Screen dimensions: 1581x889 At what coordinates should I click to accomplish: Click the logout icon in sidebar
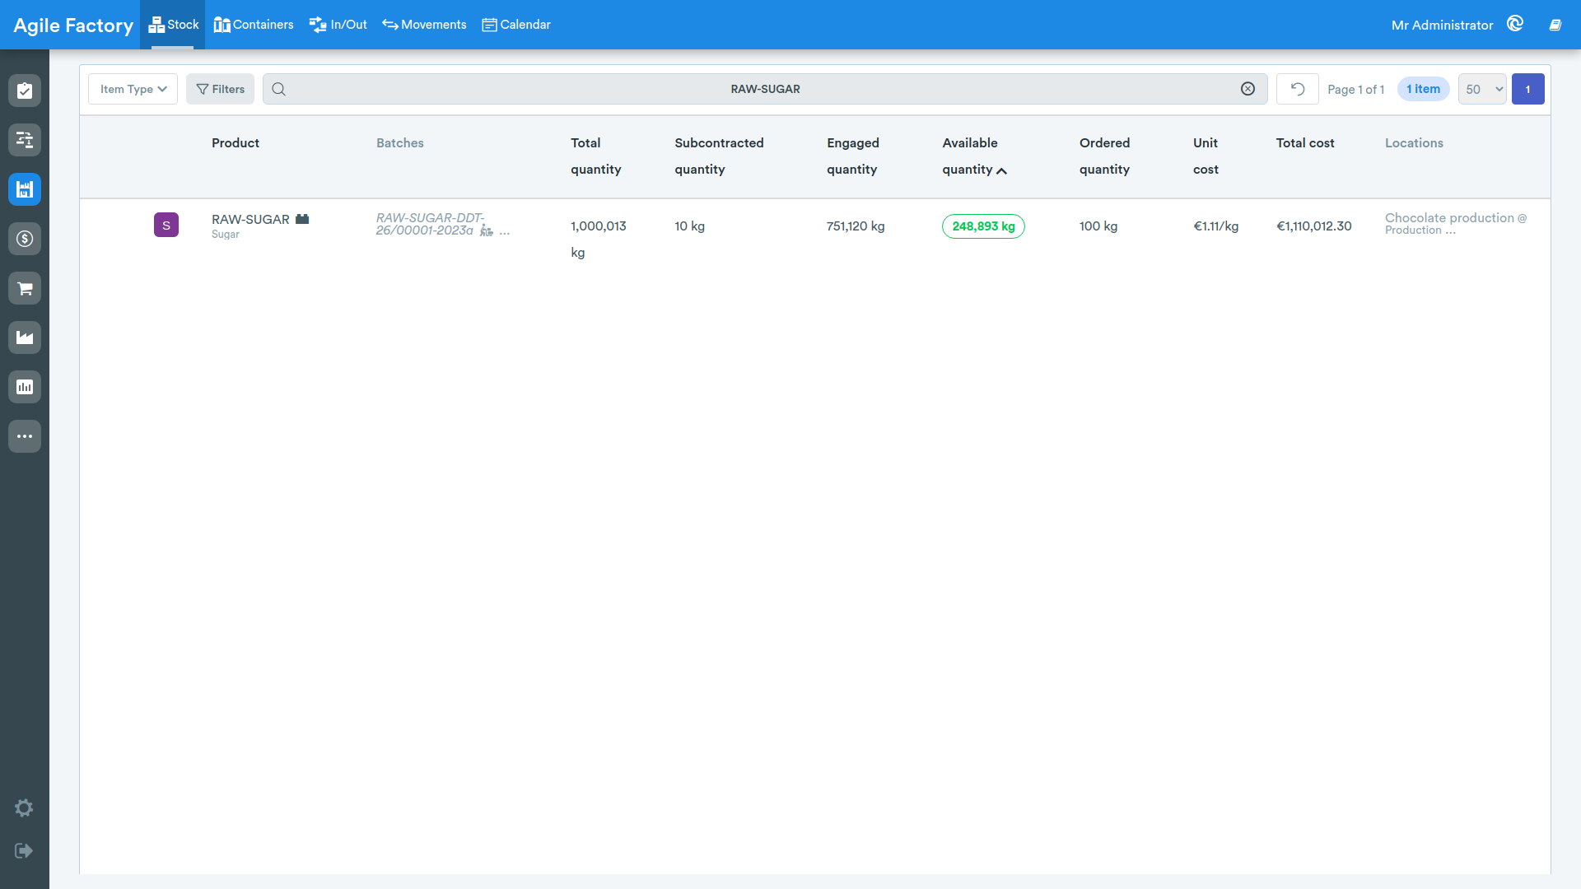[24, 850]
